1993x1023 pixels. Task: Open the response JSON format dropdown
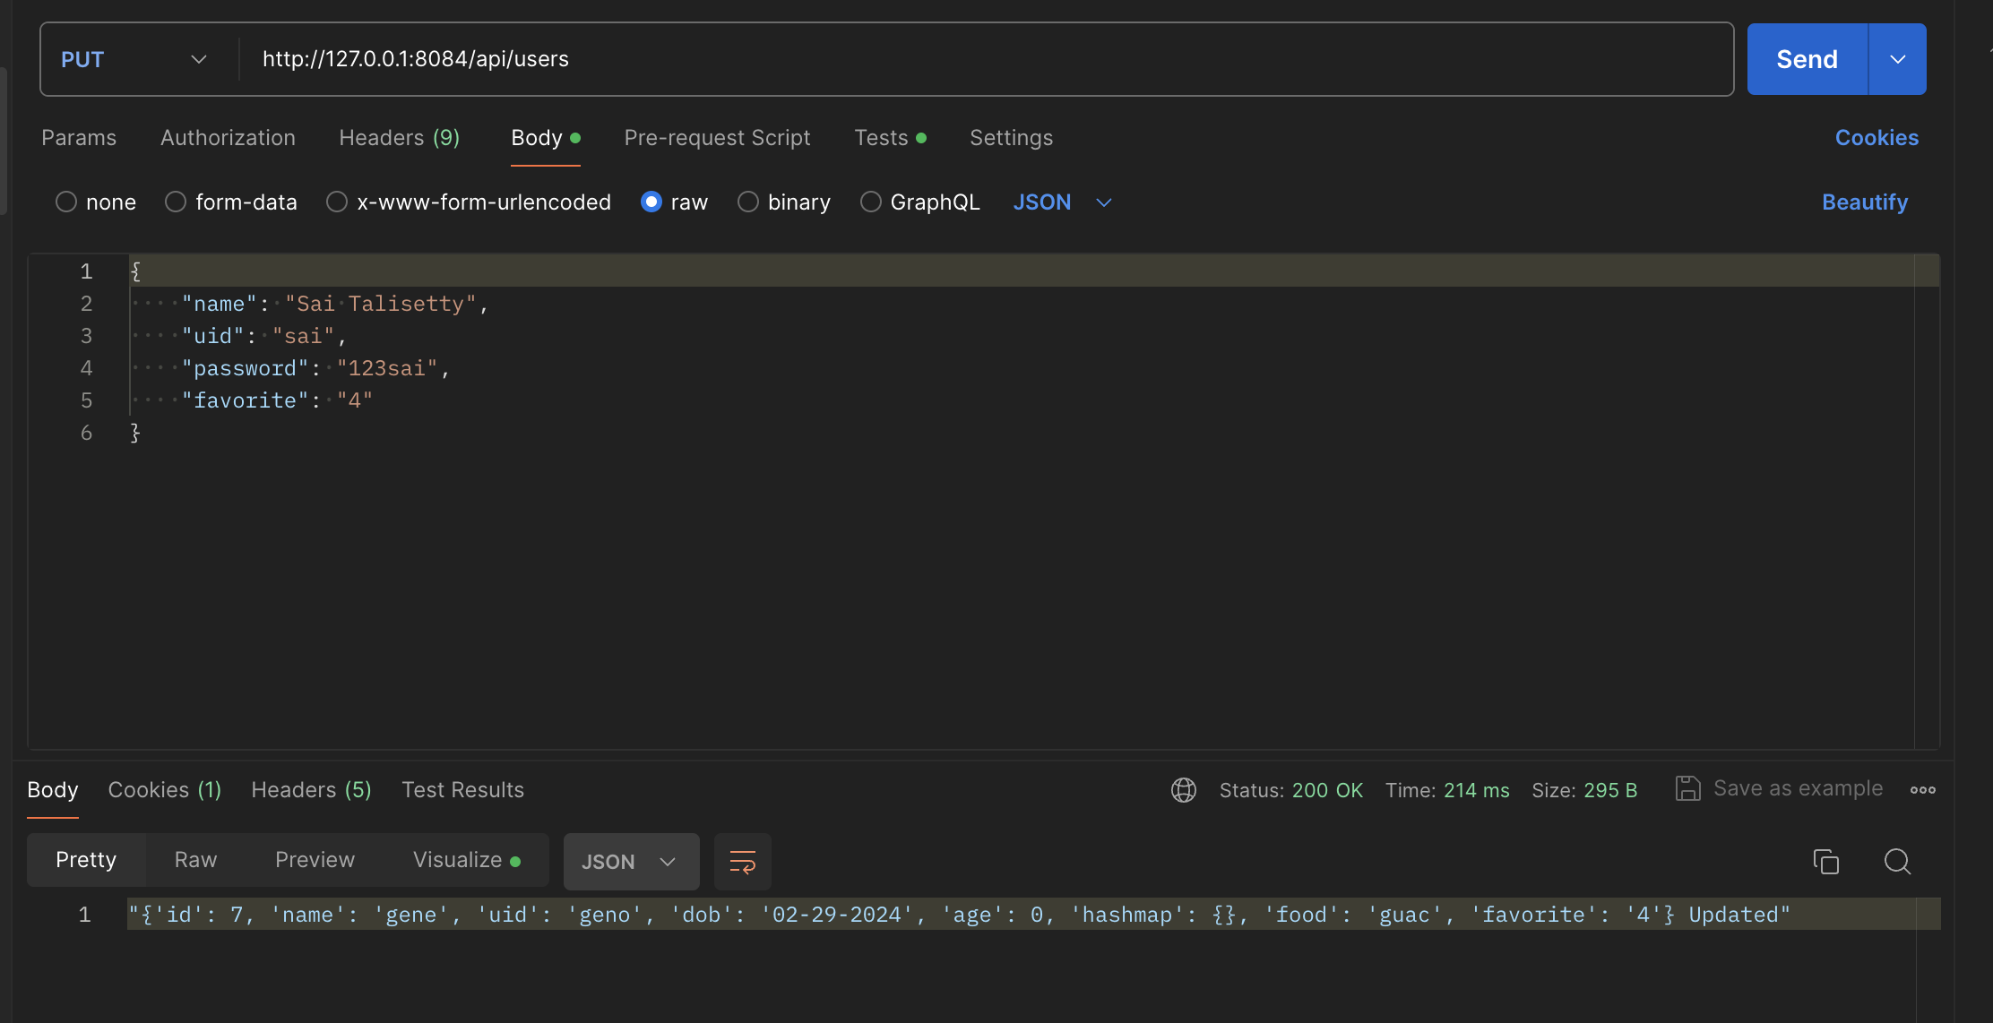click(631, 862)
